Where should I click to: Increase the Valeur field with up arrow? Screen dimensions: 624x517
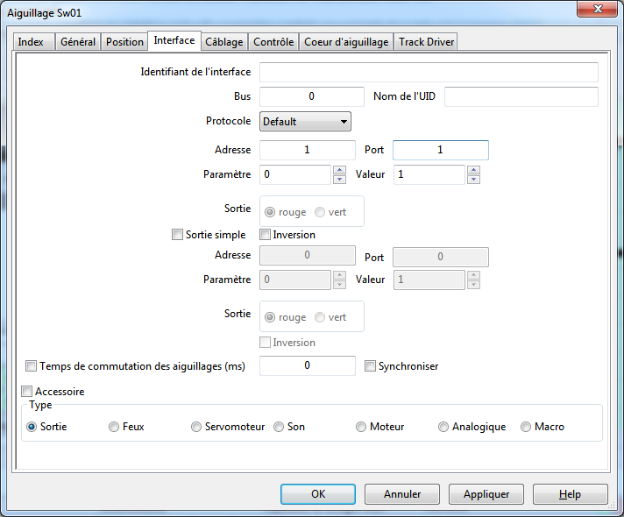click(473, 170)
